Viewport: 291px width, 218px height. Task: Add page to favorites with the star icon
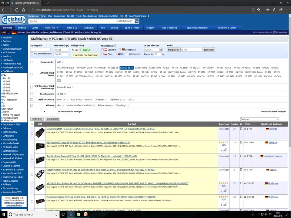click(259, 10)
